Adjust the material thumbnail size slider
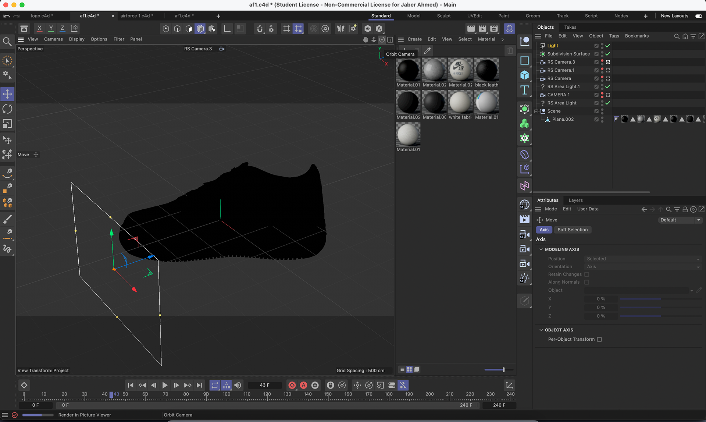 click(503, 369)
